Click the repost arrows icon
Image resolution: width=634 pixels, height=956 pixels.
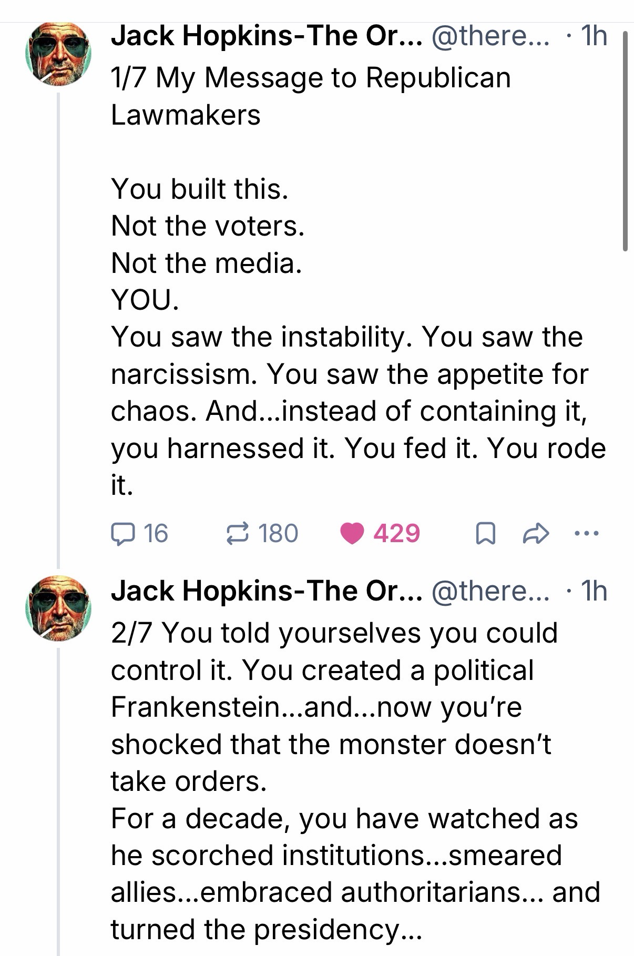click(238, 534)
